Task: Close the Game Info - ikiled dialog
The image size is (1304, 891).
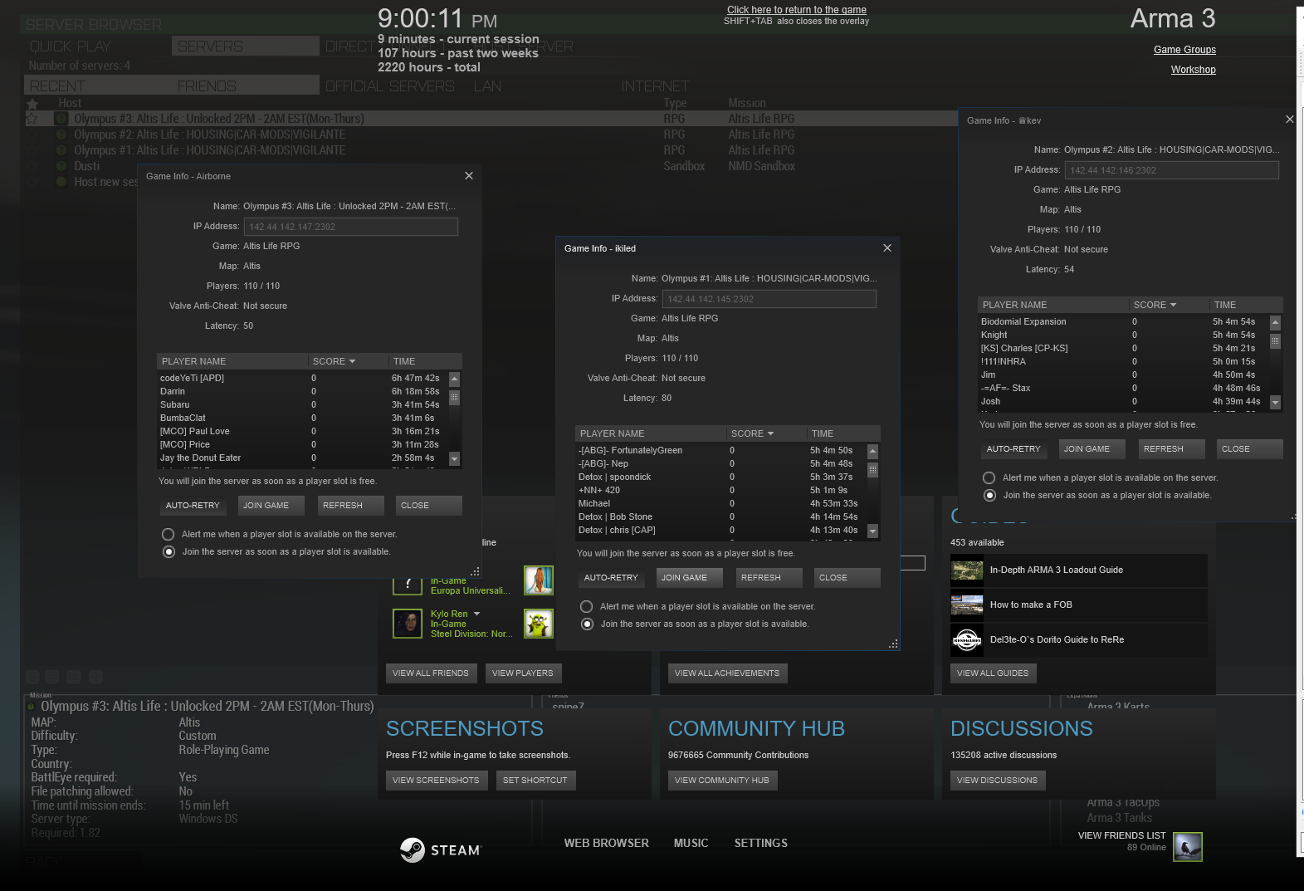Action: [x=887, y=248]
